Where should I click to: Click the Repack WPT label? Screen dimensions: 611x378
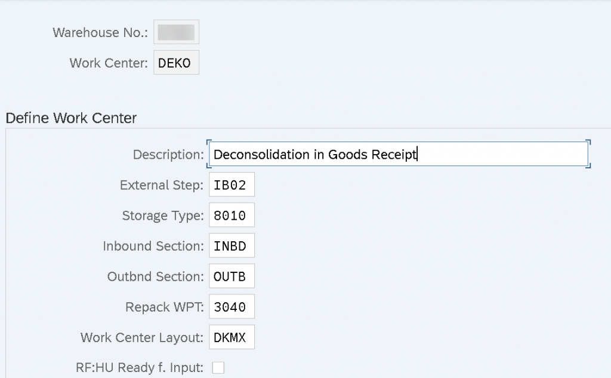(x=165, y=306)
